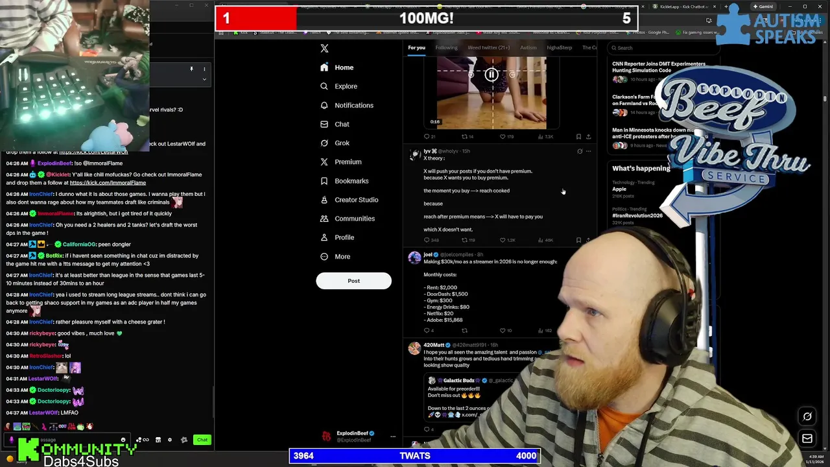Click the Grok floating button
This screenshot has height=467, width=830.
[807, 417]
